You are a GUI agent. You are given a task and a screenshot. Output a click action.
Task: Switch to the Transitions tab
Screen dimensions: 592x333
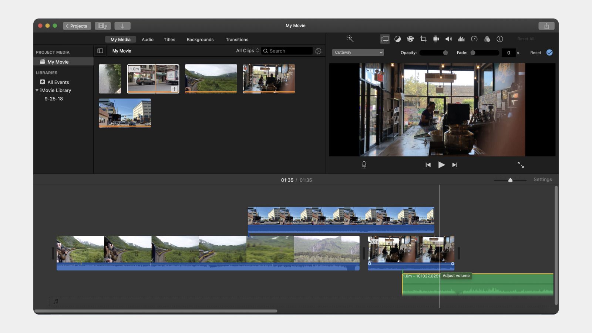pos(237,39)
